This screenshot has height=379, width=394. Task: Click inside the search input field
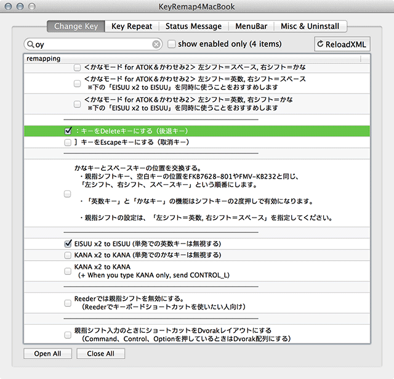pyautogui.click(x=92, y=44)
